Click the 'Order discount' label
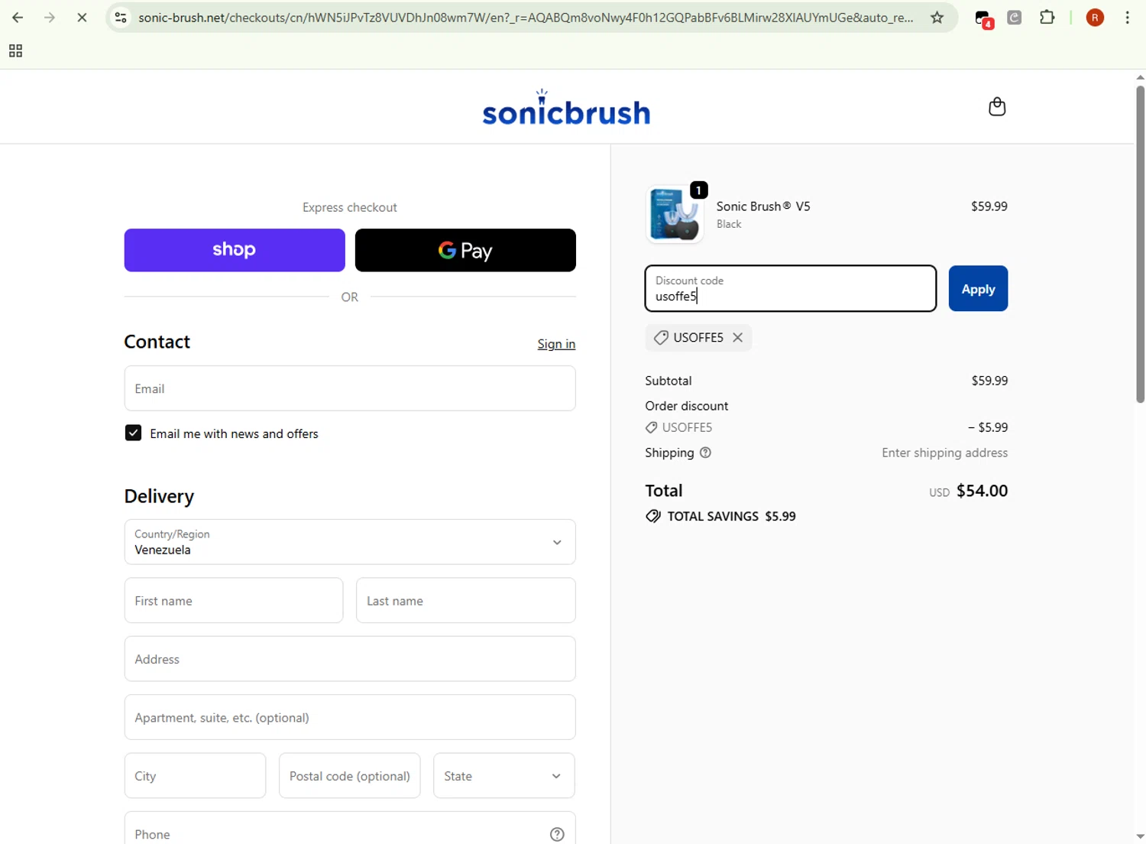Screen dimensions: 1146x844 pos(686,406)
